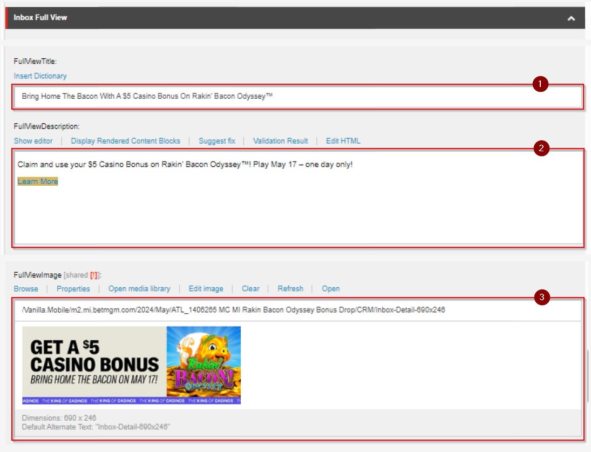Click Edit HTML link
Screen dimensions: 591x452
[343, 141]
